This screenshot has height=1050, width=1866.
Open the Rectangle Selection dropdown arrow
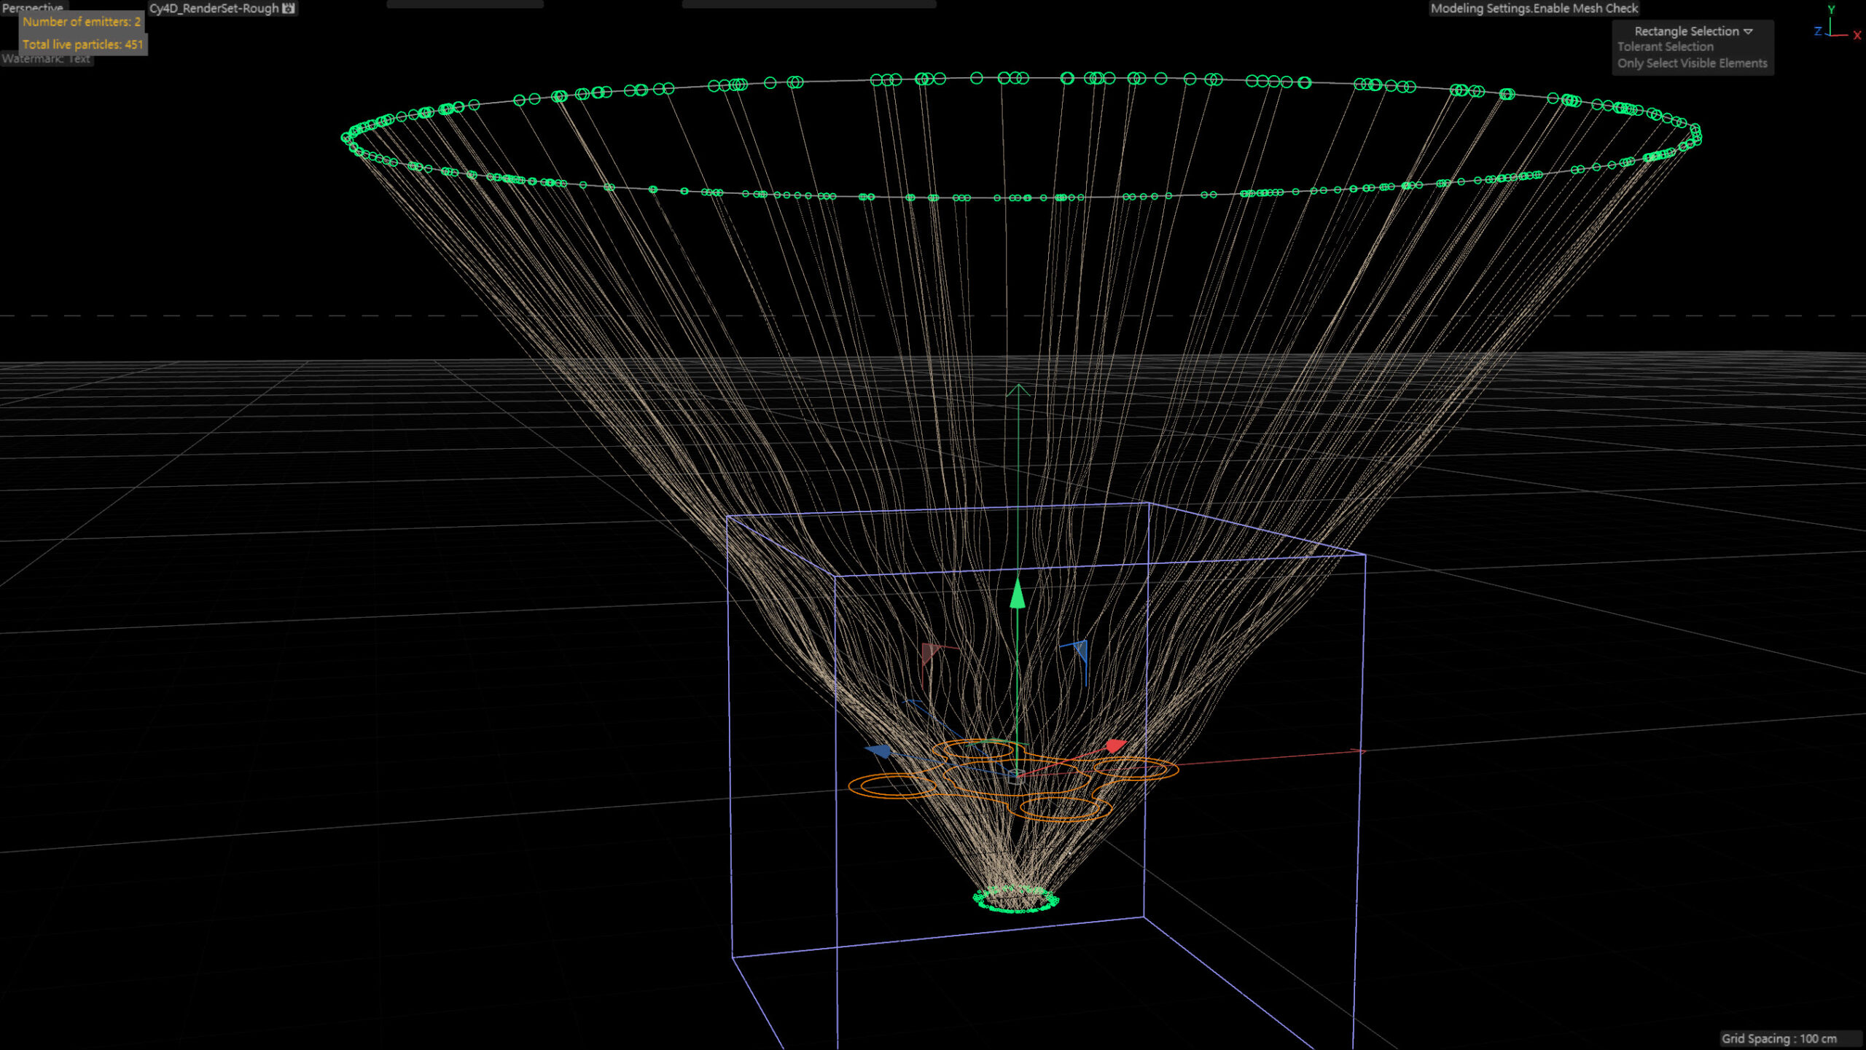[1748, 31]
